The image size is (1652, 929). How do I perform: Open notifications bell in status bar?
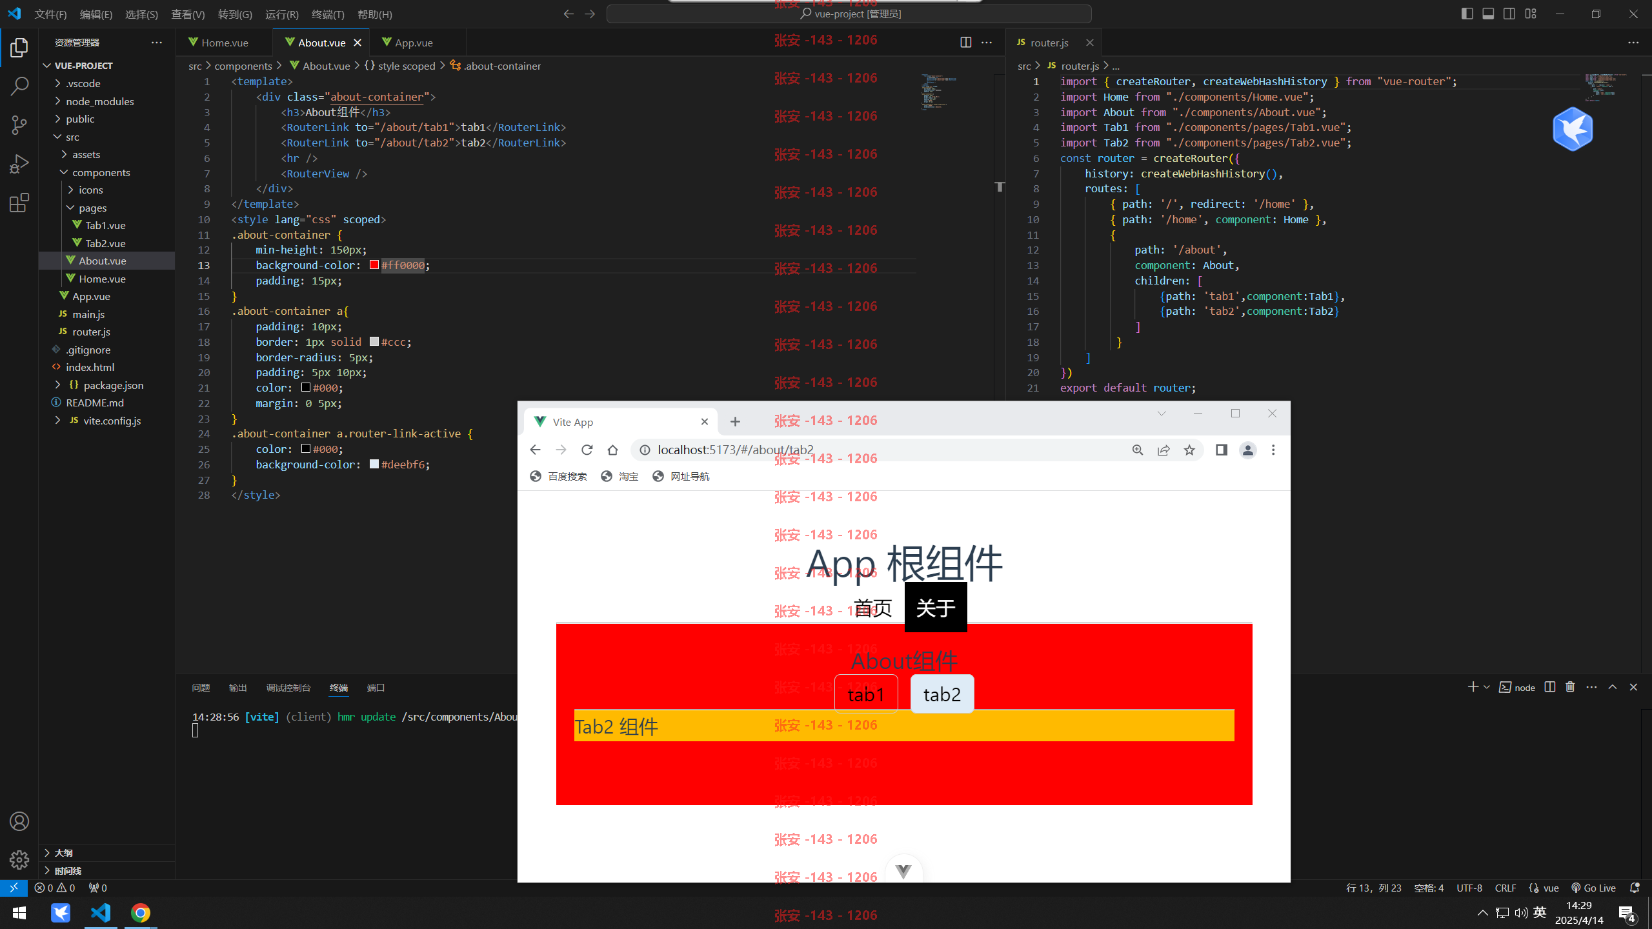tap(1635, 888)
